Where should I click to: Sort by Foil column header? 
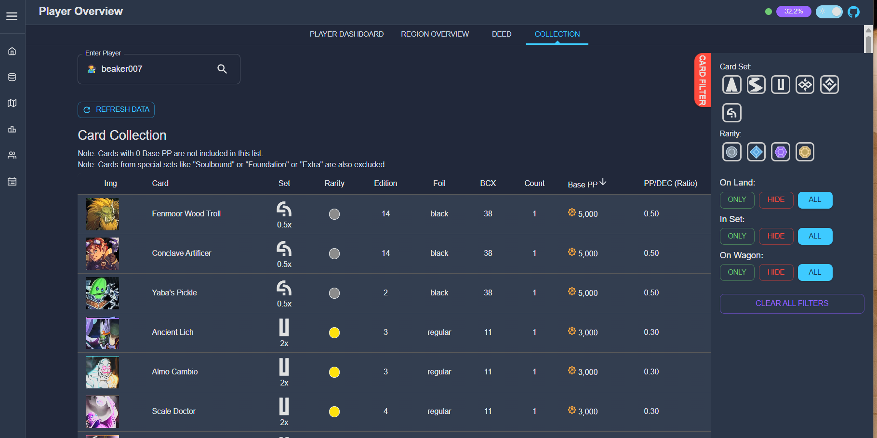point(439,184)
